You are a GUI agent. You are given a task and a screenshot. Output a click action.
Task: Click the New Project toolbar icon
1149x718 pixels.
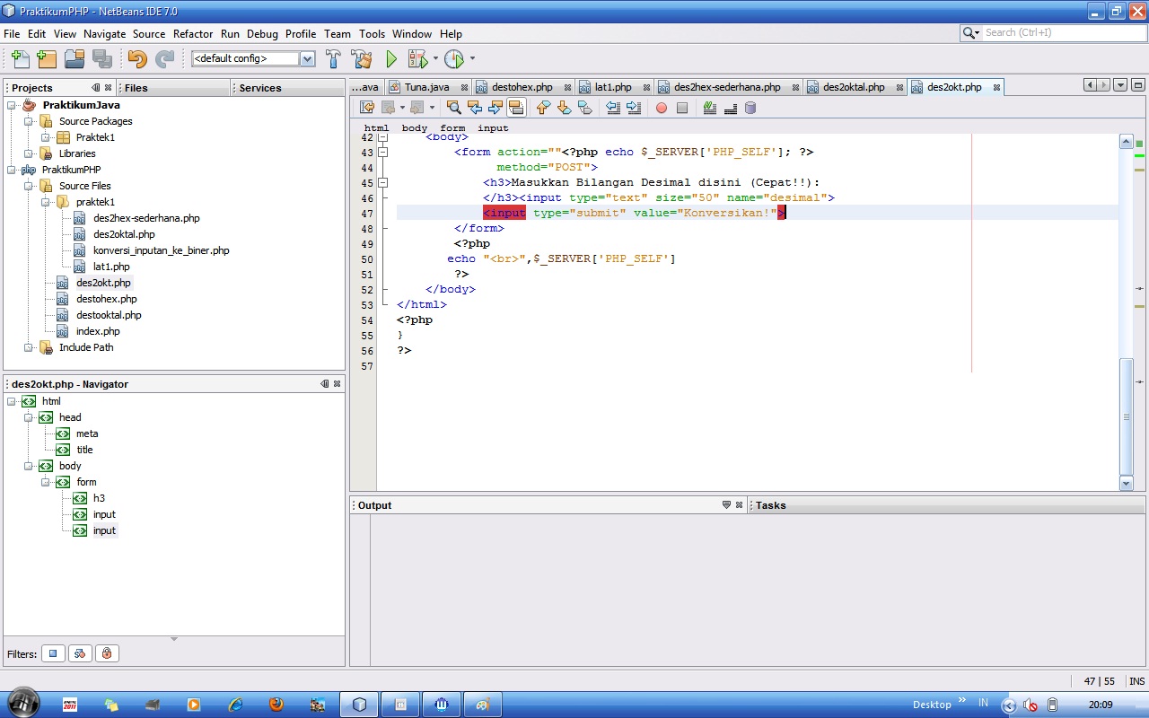click(47, 59)
